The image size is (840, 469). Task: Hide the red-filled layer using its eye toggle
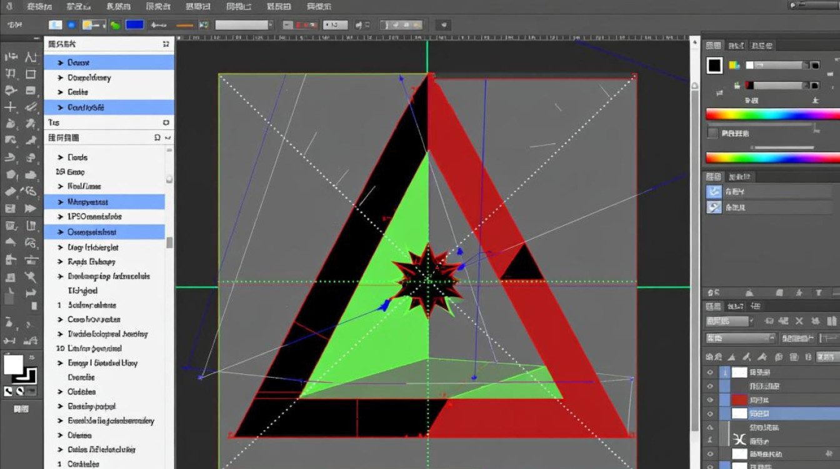(709, 398)
